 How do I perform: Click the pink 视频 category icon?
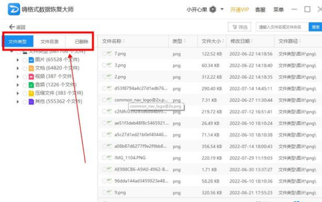pos(31,77)
